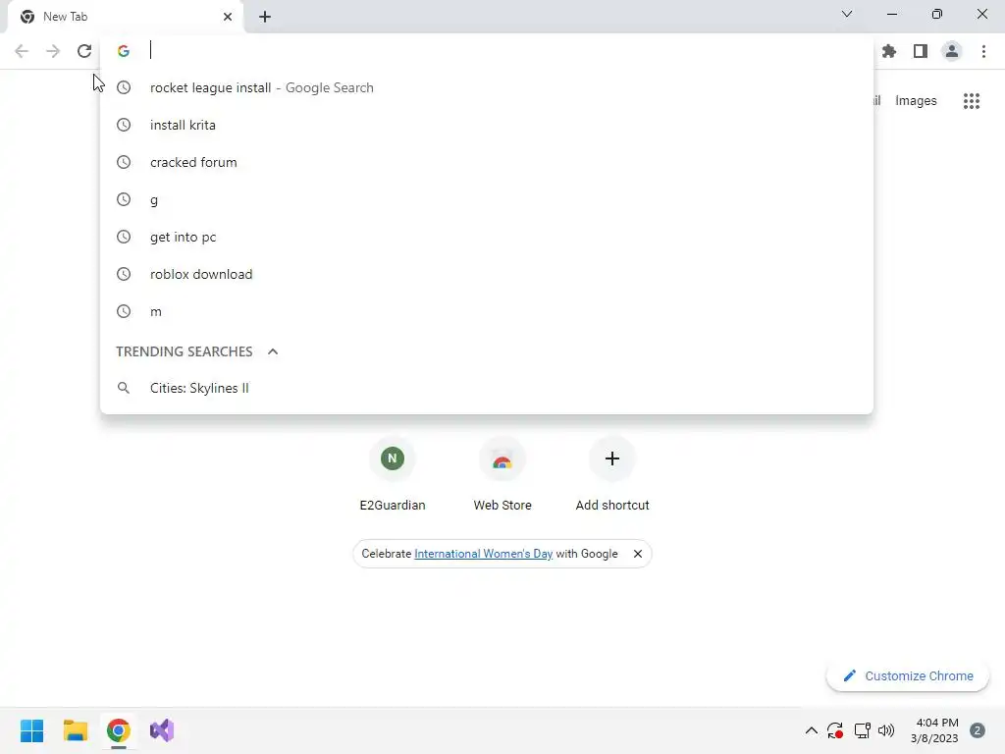Open the Google apps grid
This screenshot has height=754, width=1005.
pyautogui.click(x=971, y=101)
